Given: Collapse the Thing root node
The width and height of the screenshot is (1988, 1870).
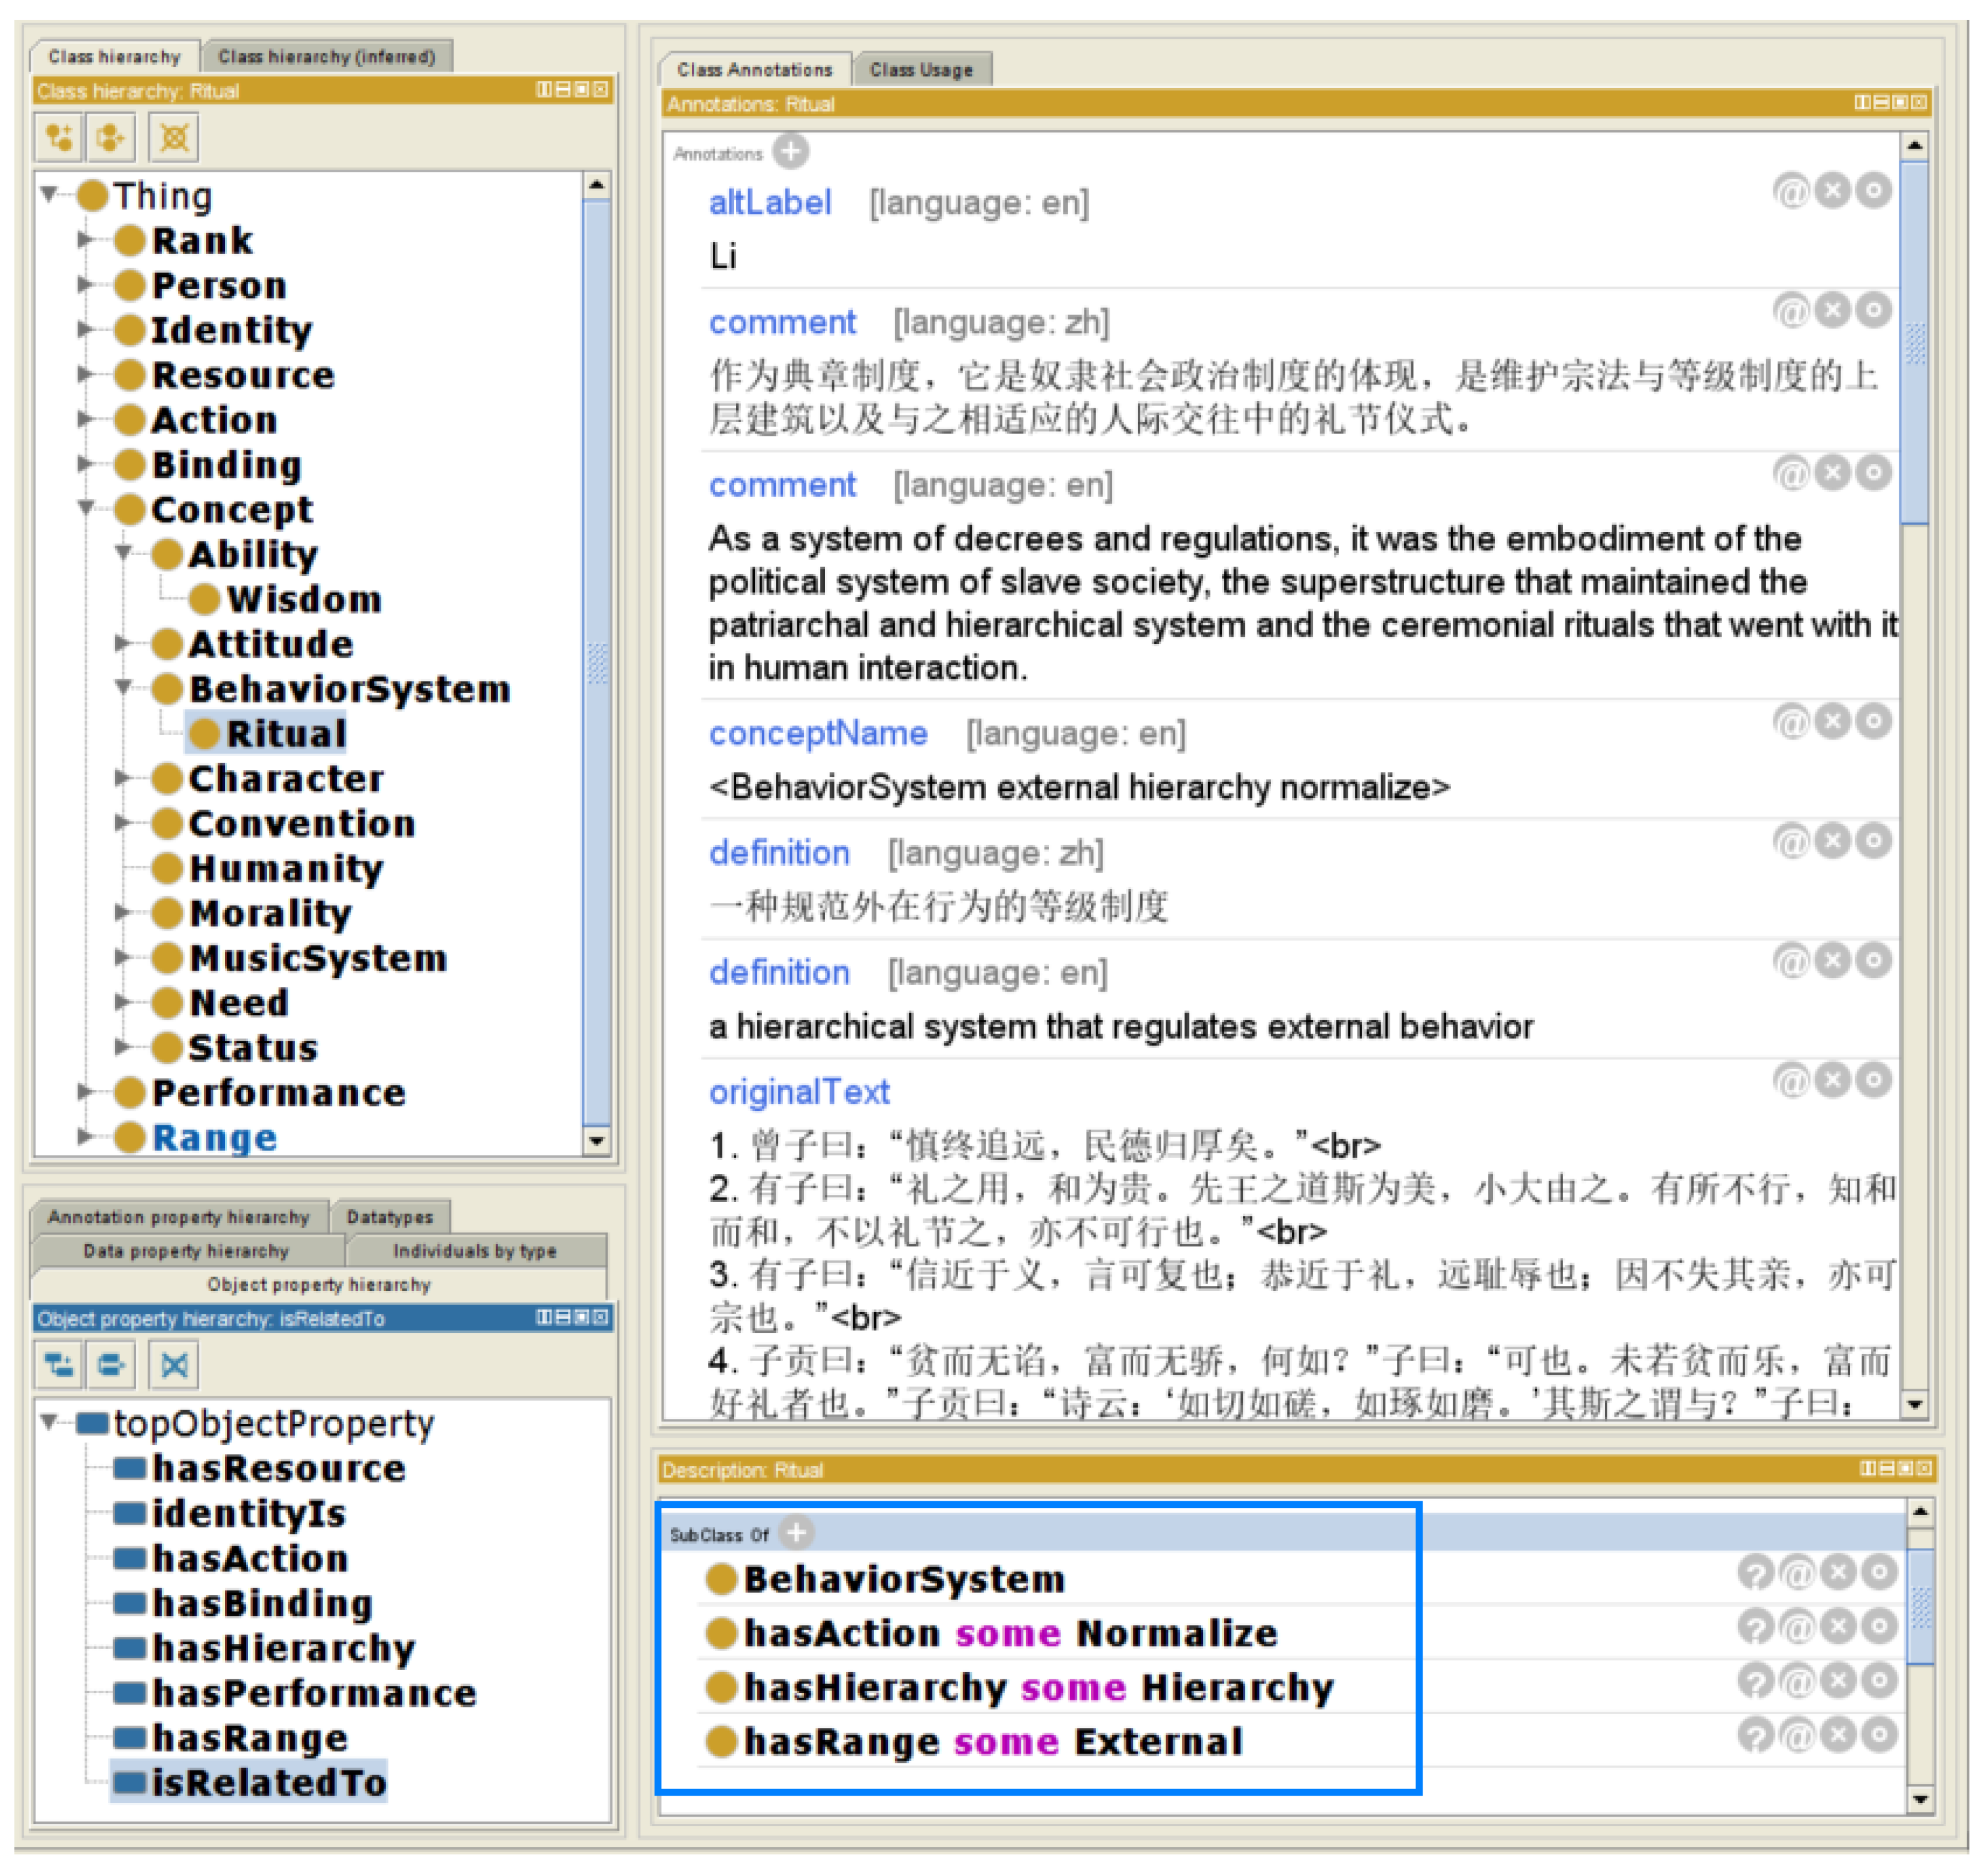Looking at the screenshot, I should pyautogui.click(x=48, y=194).
